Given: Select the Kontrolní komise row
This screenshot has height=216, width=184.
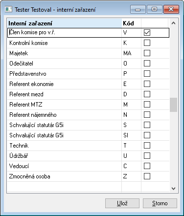Looking at the screenshot, I should click(x=88, y=43).
